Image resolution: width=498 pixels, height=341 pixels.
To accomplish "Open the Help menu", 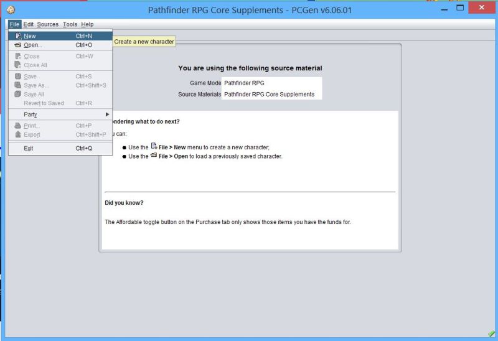I will [87, 24].
